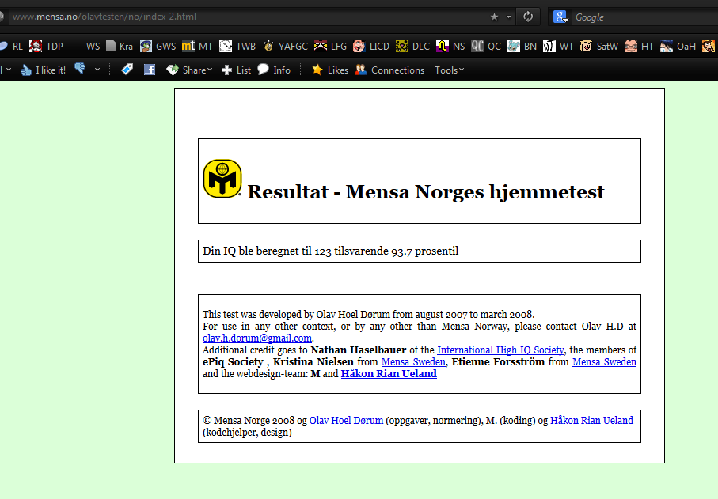This screenshot has width=718, height=499.
Task: Open Likes with the star icon
Action: (x=329, y=70)
